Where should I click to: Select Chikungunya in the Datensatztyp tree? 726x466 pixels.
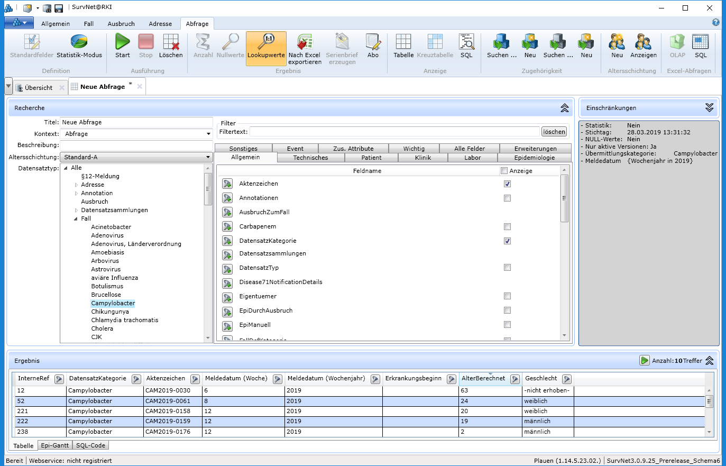(x=110, y=312)
